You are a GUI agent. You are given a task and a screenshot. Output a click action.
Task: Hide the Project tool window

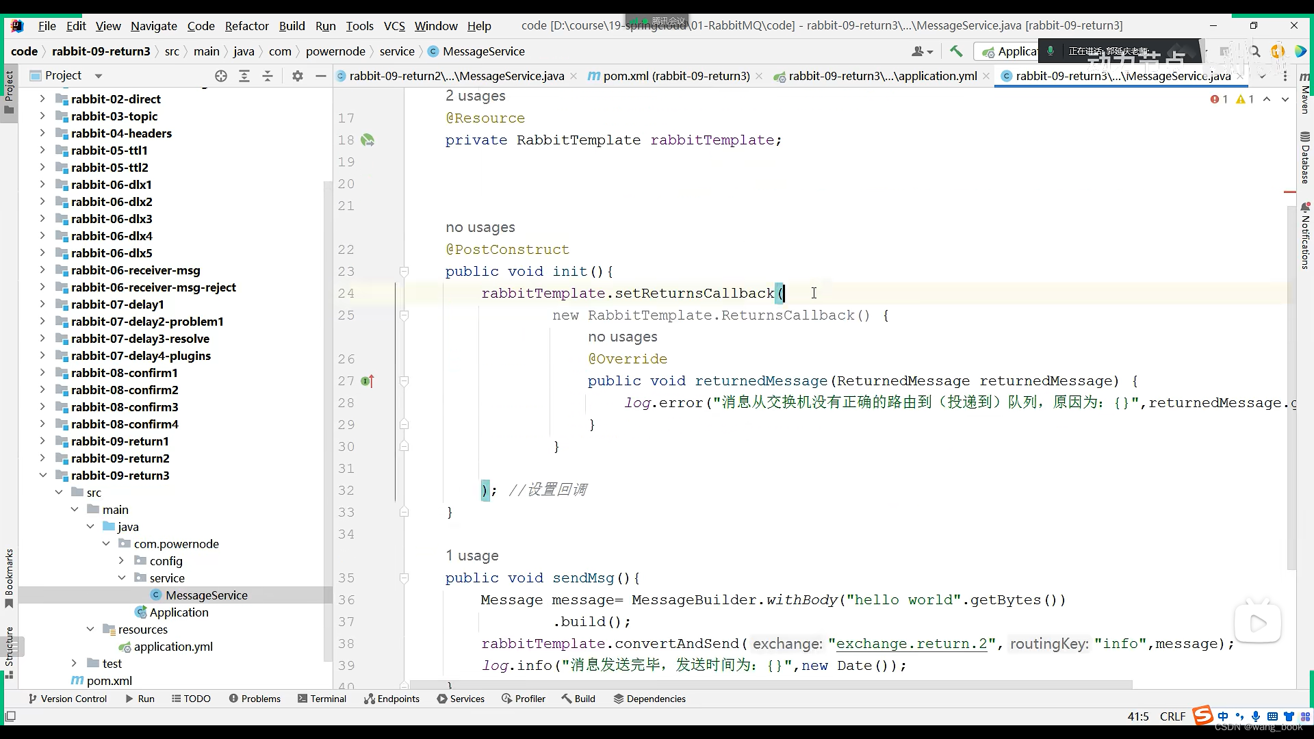[x=320, y=76]
